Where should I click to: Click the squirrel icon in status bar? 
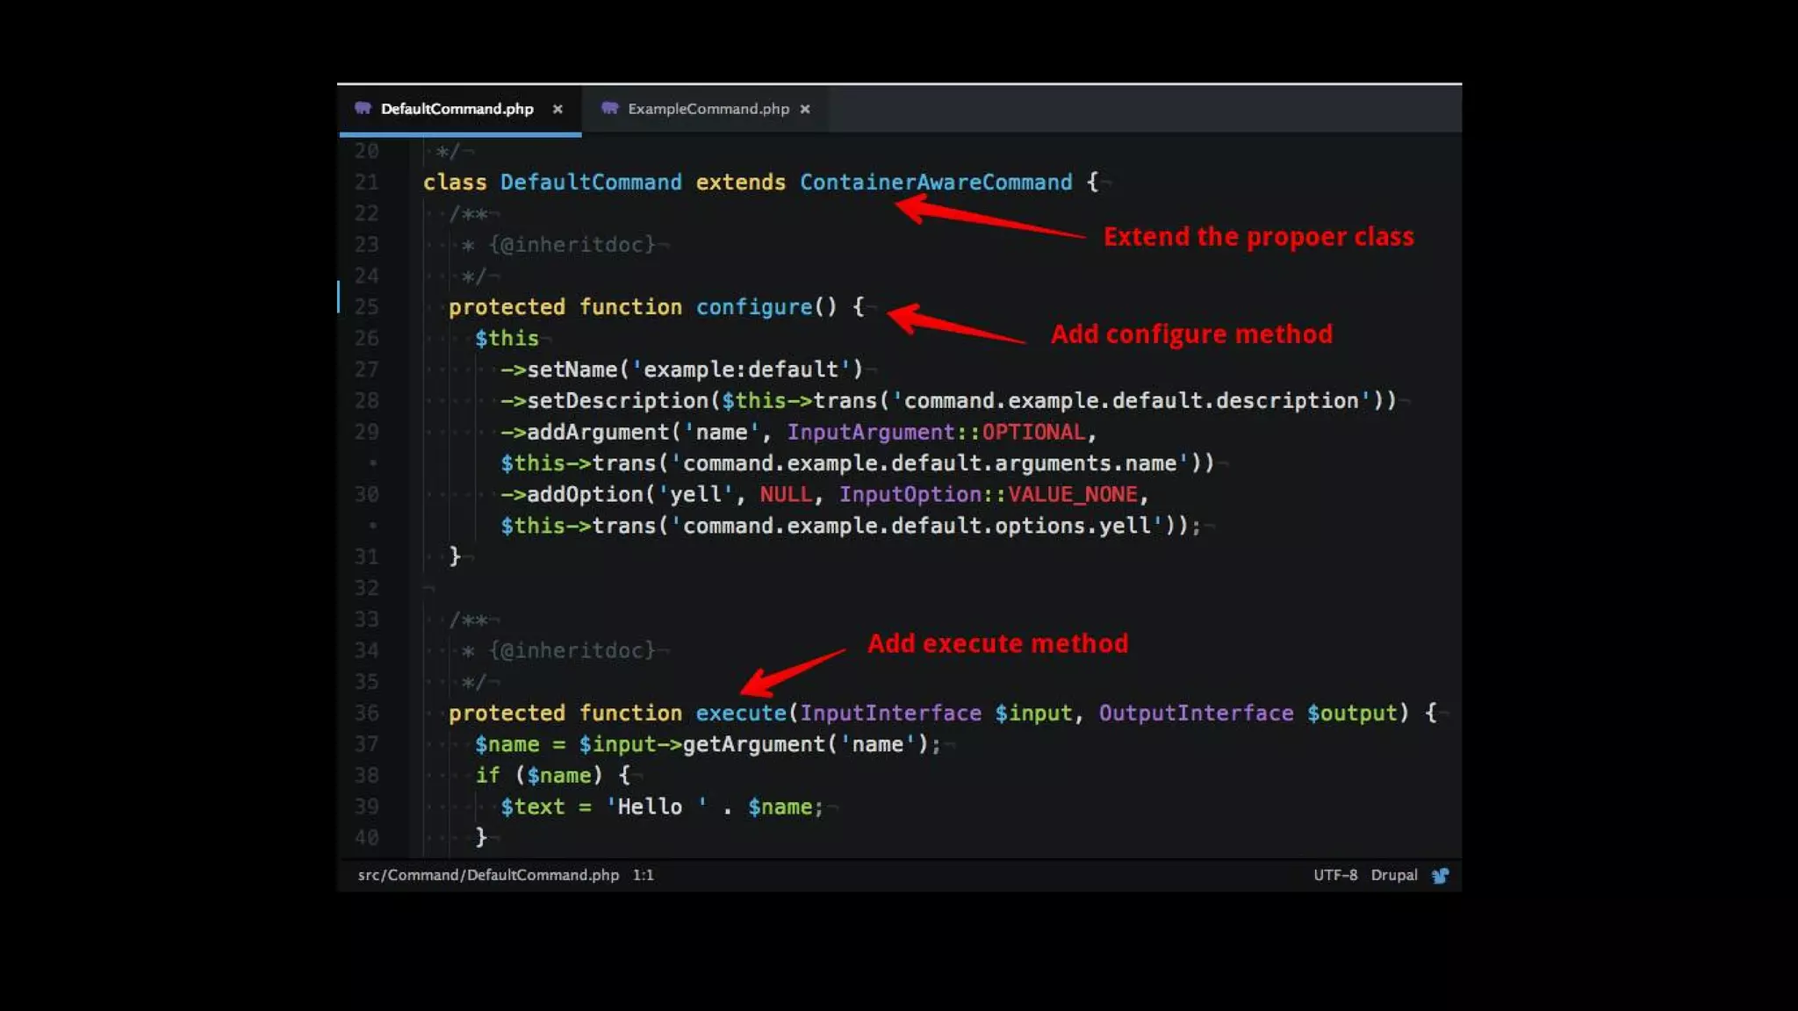click(1440, 875)
